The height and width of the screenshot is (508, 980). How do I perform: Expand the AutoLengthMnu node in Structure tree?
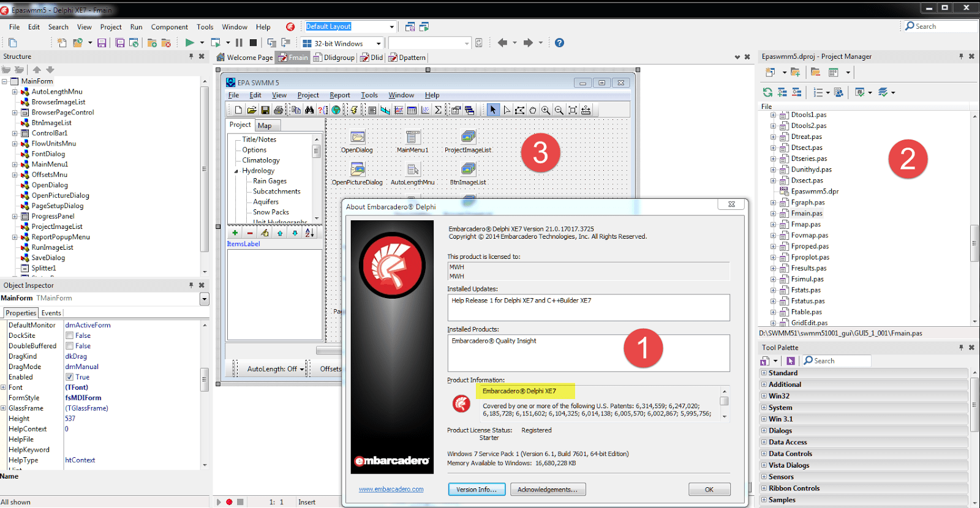tap(15, 92)
